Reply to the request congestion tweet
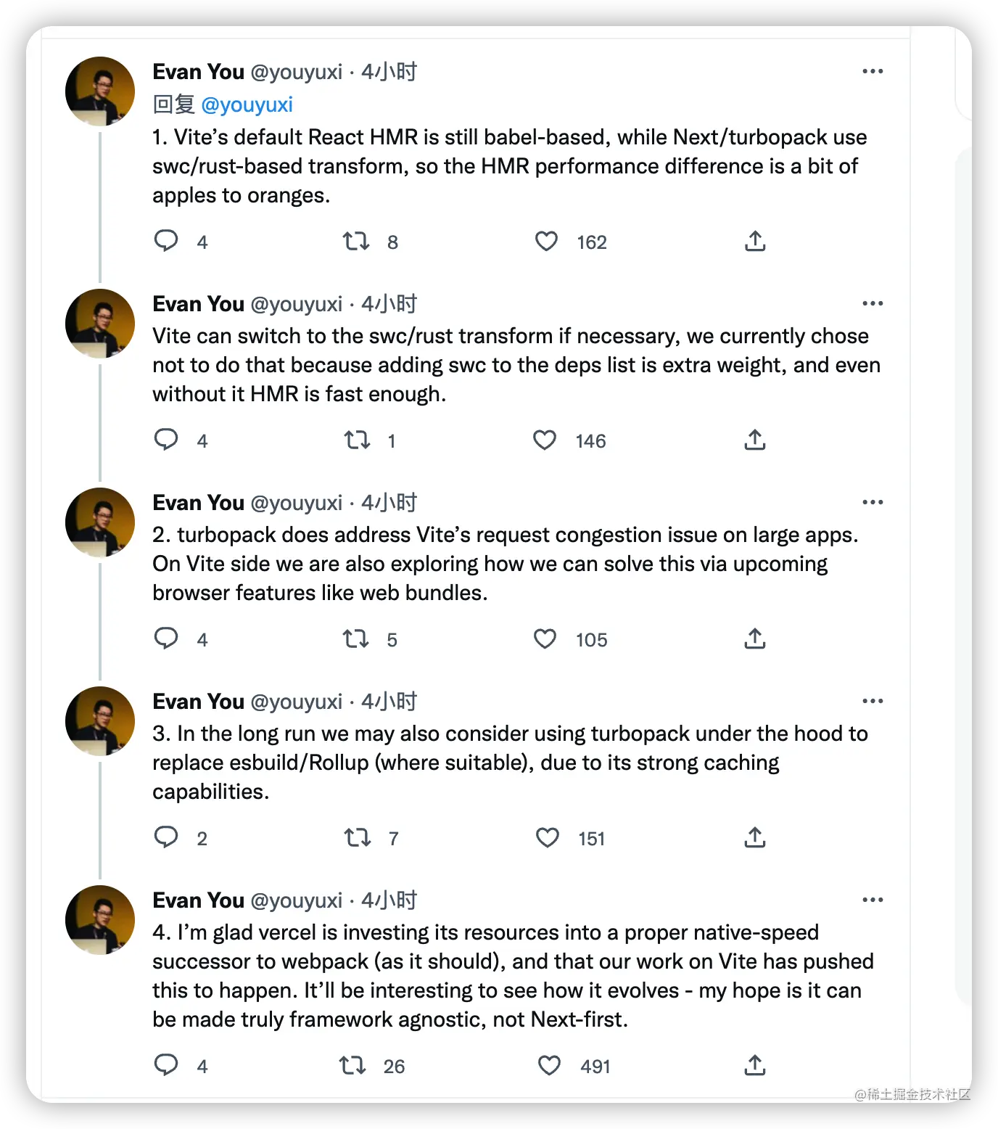Image resolution: width=998 pixels, height=1129 pixels. (166, 639)
